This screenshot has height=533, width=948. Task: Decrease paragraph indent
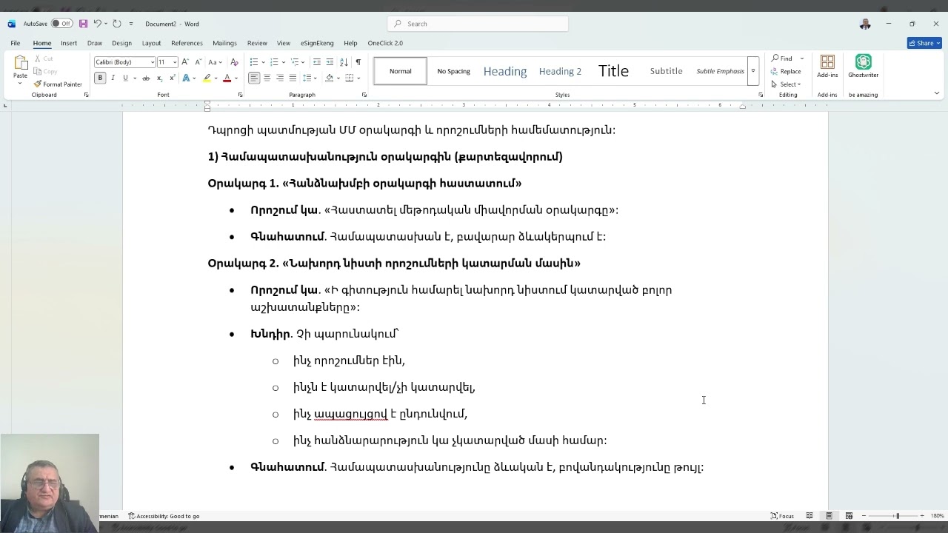[x=317, y=62]
